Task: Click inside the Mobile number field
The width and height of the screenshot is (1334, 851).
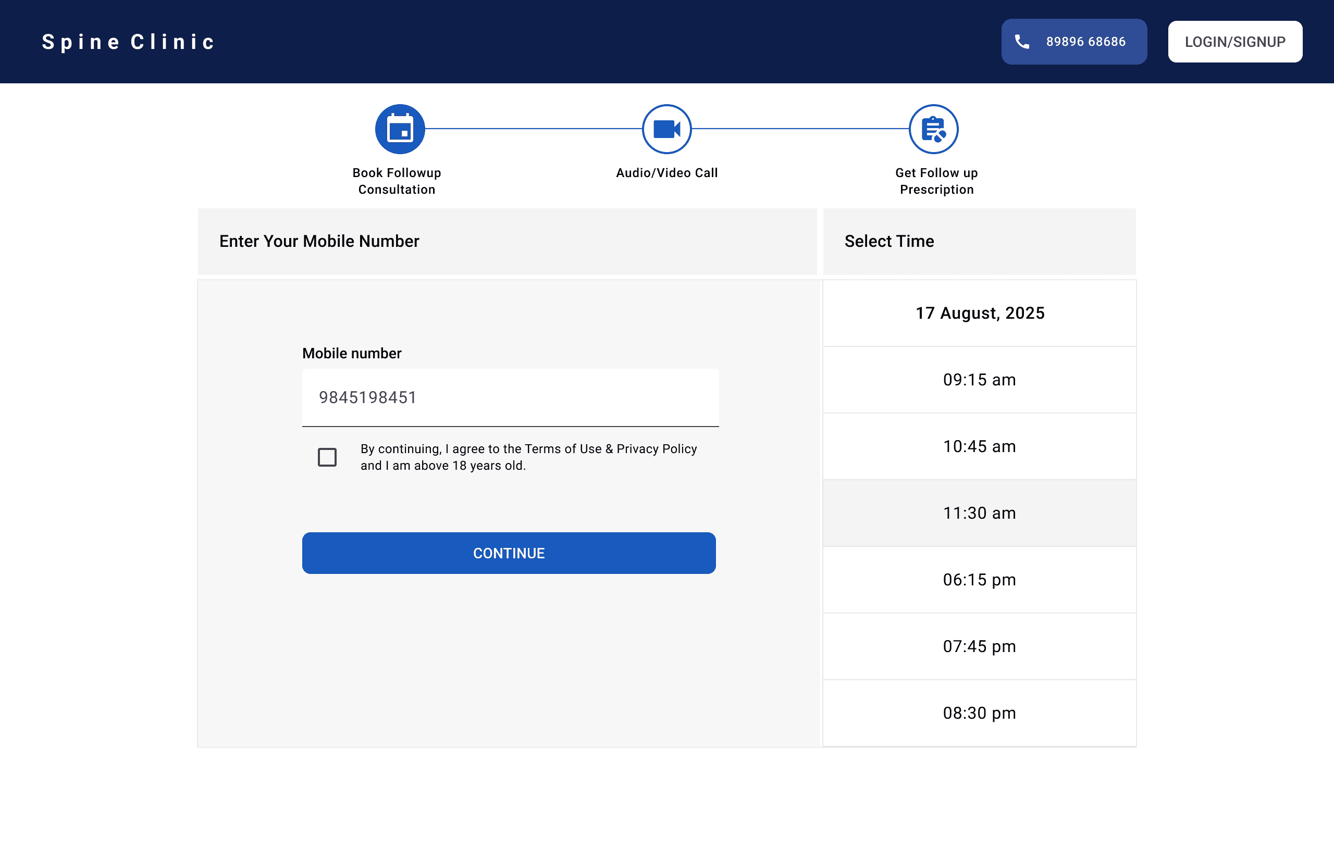Action: click(510, 397)
